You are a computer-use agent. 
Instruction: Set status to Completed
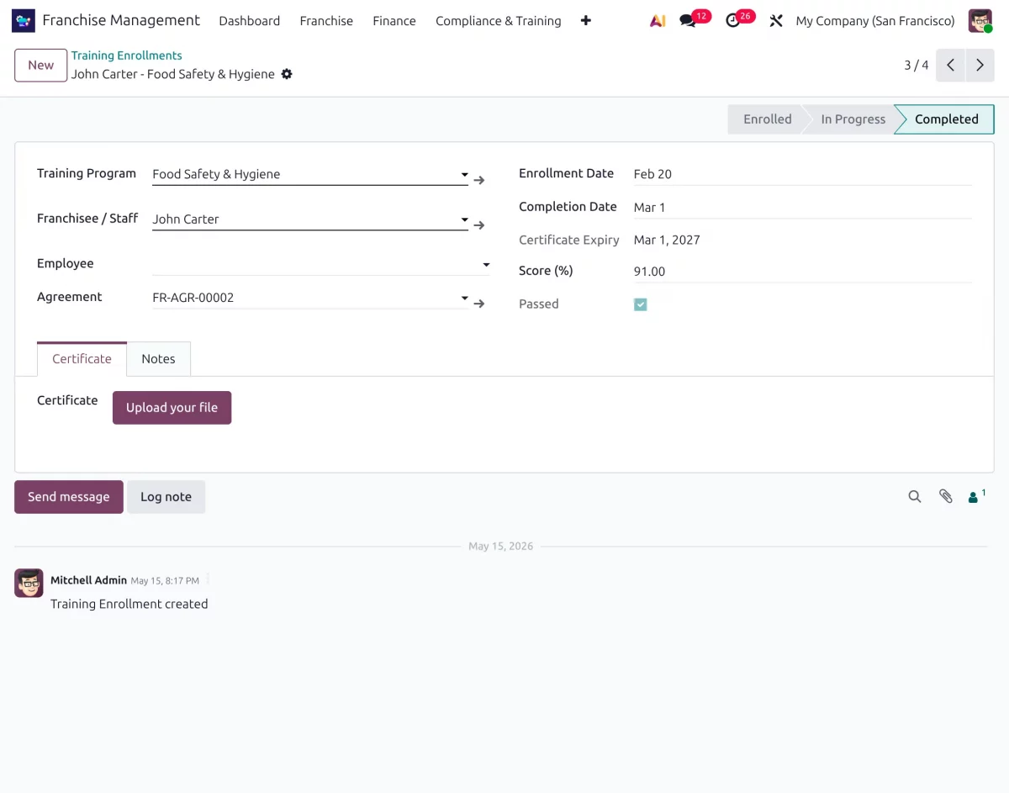945,119
